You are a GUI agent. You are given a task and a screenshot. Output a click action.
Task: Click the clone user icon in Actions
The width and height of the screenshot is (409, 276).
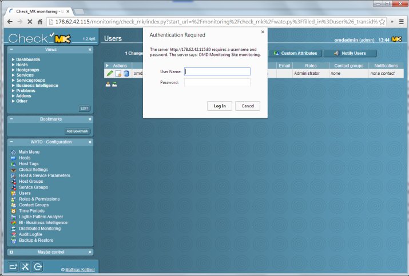[x=118, y=74]
